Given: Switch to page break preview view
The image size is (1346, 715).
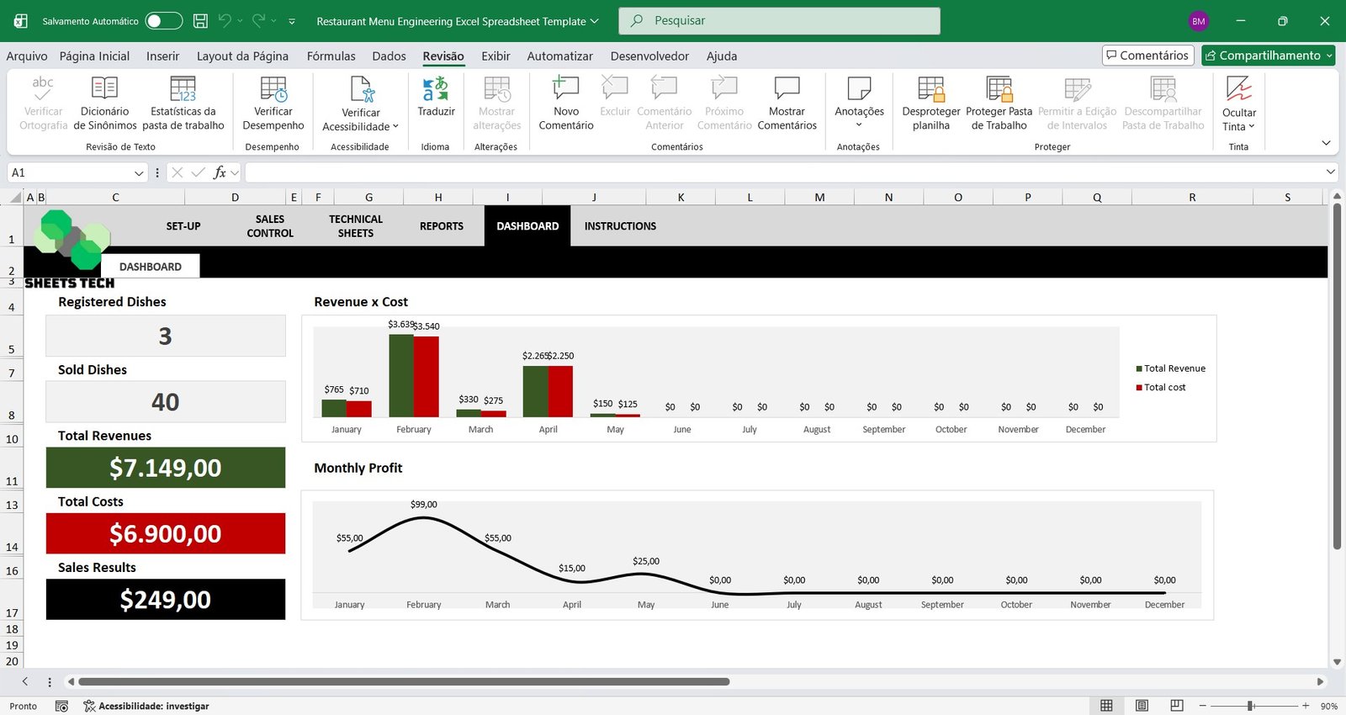Looking at the screenshot, I should pyautogui.click(x=1177, y=706).
